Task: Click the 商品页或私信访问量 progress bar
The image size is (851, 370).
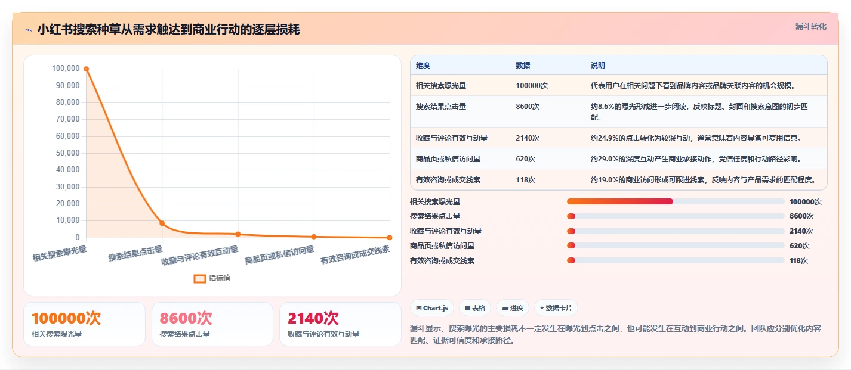Action: pyautogui.click(x=676, y=245)
